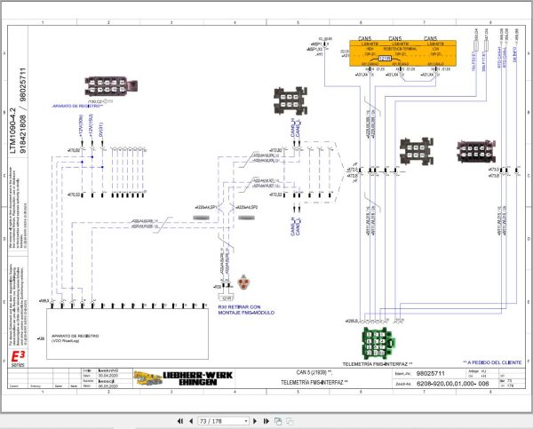Screen dimensions: 533x429
Task: Select drawing number '6208-920,00,01,000- 008'
Action: [452, 384]
